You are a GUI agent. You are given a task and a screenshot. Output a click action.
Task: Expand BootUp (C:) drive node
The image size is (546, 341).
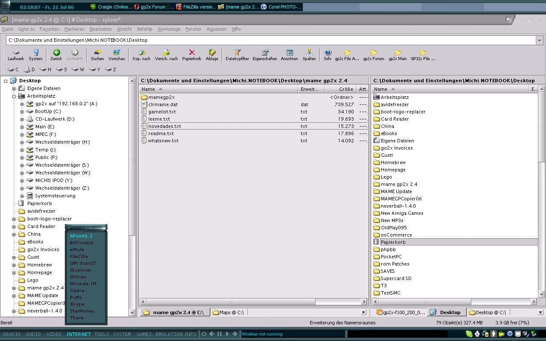(x=22, y=112)
